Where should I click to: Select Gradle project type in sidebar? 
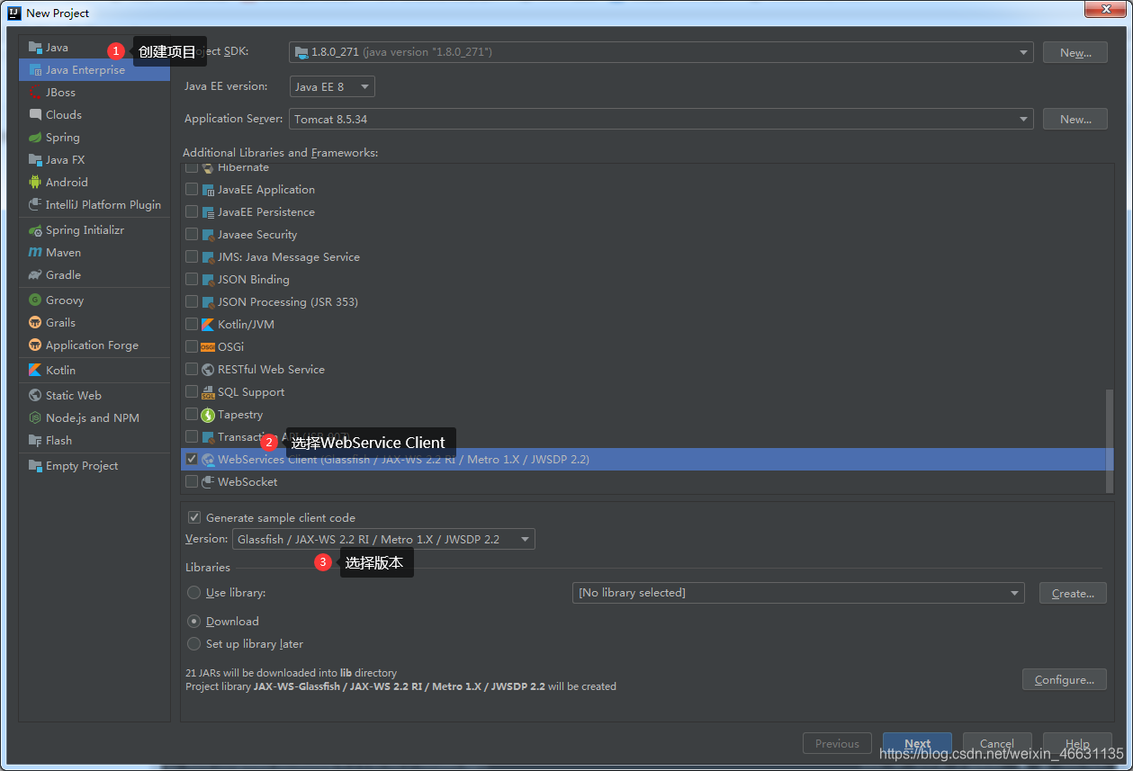click(x=60, y=274)
